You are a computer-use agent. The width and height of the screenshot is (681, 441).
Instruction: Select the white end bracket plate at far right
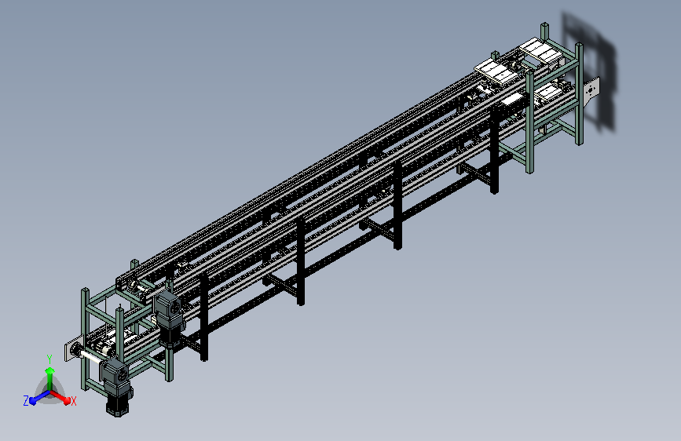tap(591, 93)
